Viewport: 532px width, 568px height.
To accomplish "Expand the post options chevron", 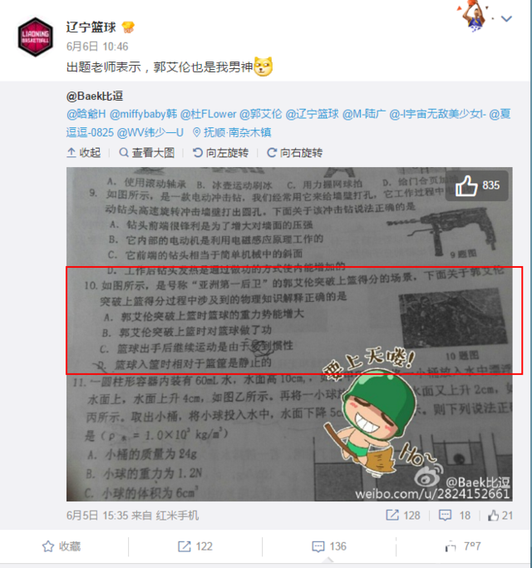I will click(x=506, y=18).
